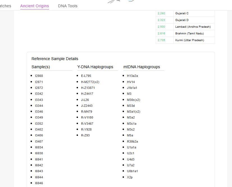Select the Gujarati C population row

(182, 13)
